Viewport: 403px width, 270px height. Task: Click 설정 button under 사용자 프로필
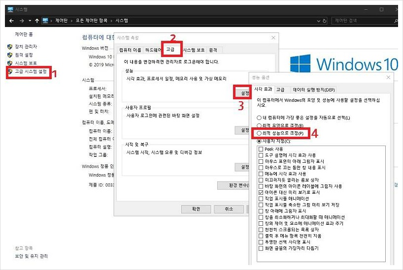(x=242, y=130)
